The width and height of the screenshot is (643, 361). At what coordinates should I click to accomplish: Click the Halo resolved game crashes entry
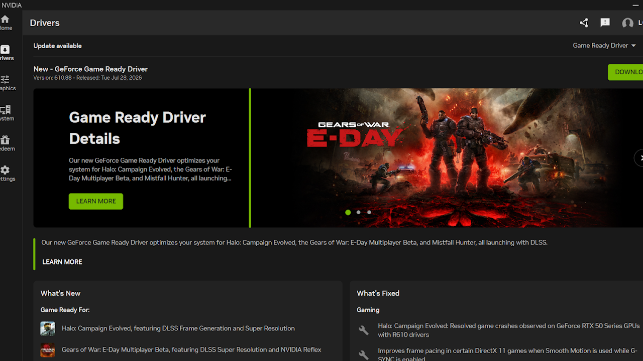click(x=509, y=330)
